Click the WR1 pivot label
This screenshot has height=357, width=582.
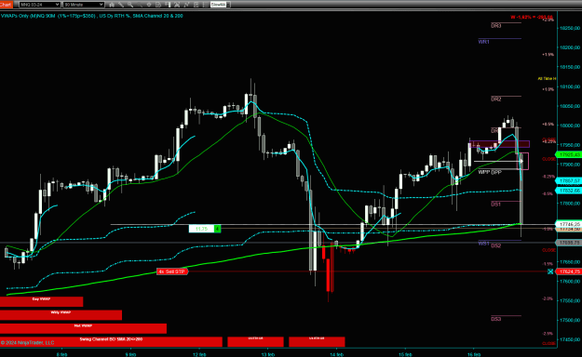(483, 42)
